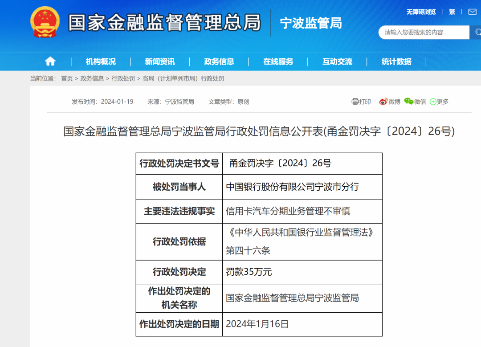The width and height of the screenshot is (481, 347).
Task: Open the mail envelope icon at top
Action: 472,12
